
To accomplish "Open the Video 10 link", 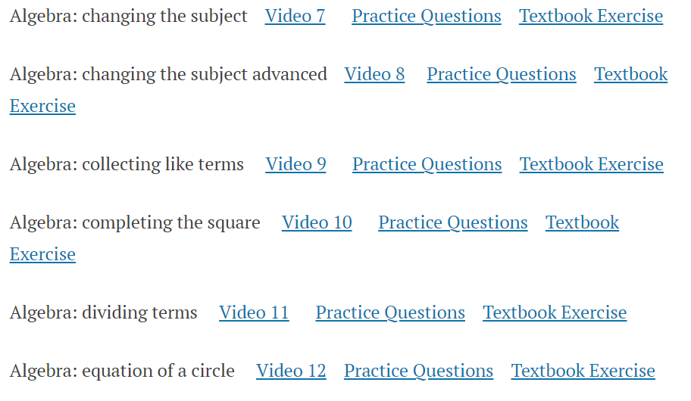I will pyautogui.click(x=317, y=222).
